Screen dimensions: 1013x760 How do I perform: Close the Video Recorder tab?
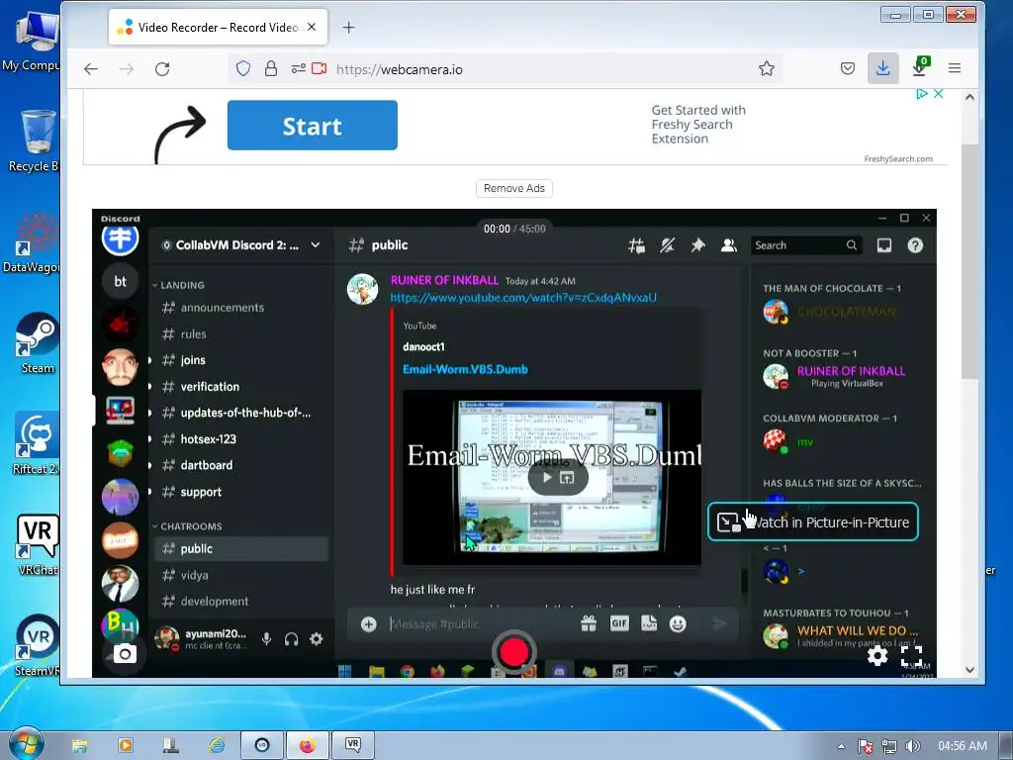312,27
